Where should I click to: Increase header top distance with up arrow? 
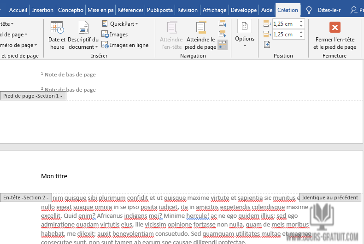point(301,21)
